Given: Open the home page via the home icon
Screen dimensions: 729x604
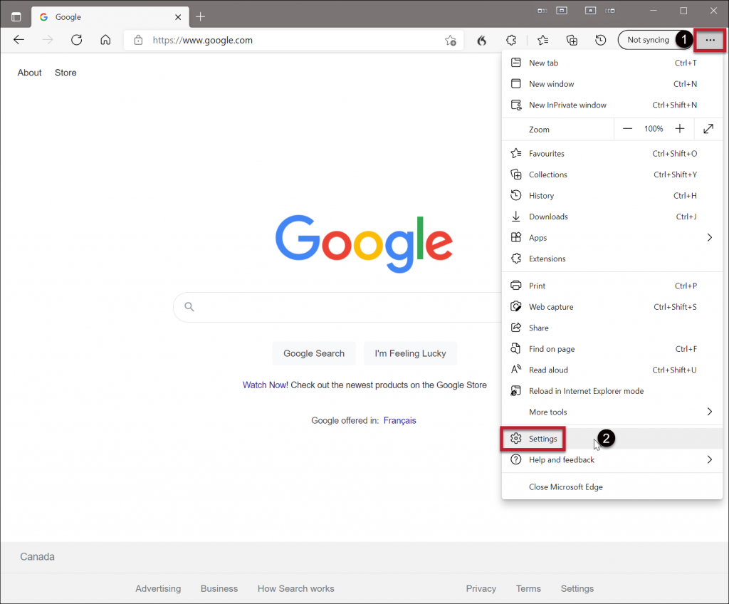Looking at the screenshot, I should point(105,40).
